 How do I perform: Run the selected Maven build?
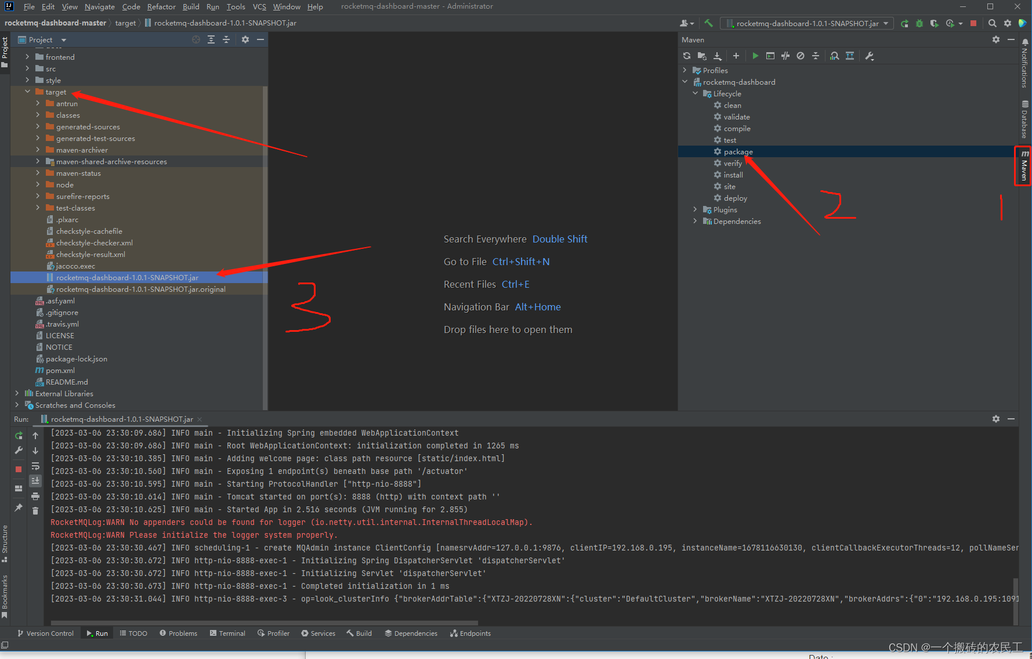pos(755,56)
